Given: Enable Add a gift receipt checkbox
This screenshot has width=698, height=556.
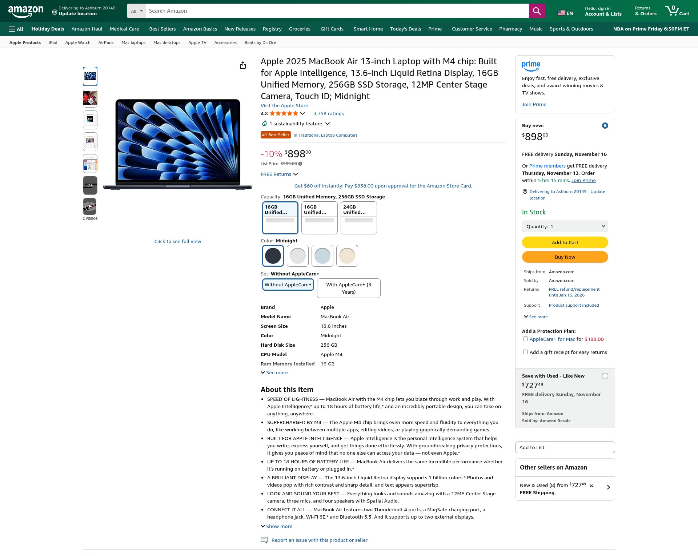Looking at the screenshot, I should pos(525,352).
